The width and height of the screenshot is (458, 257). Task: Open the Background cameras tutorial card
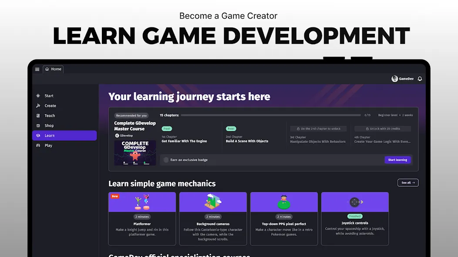(213, 218)
